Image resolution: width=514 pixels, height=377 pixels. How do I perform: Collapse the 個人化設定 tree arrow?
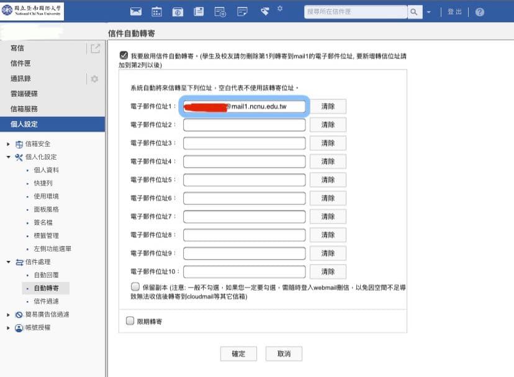(9, 157)
